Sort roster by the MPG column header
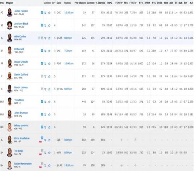This screenshot has height=171, width=194. (109, 3)
